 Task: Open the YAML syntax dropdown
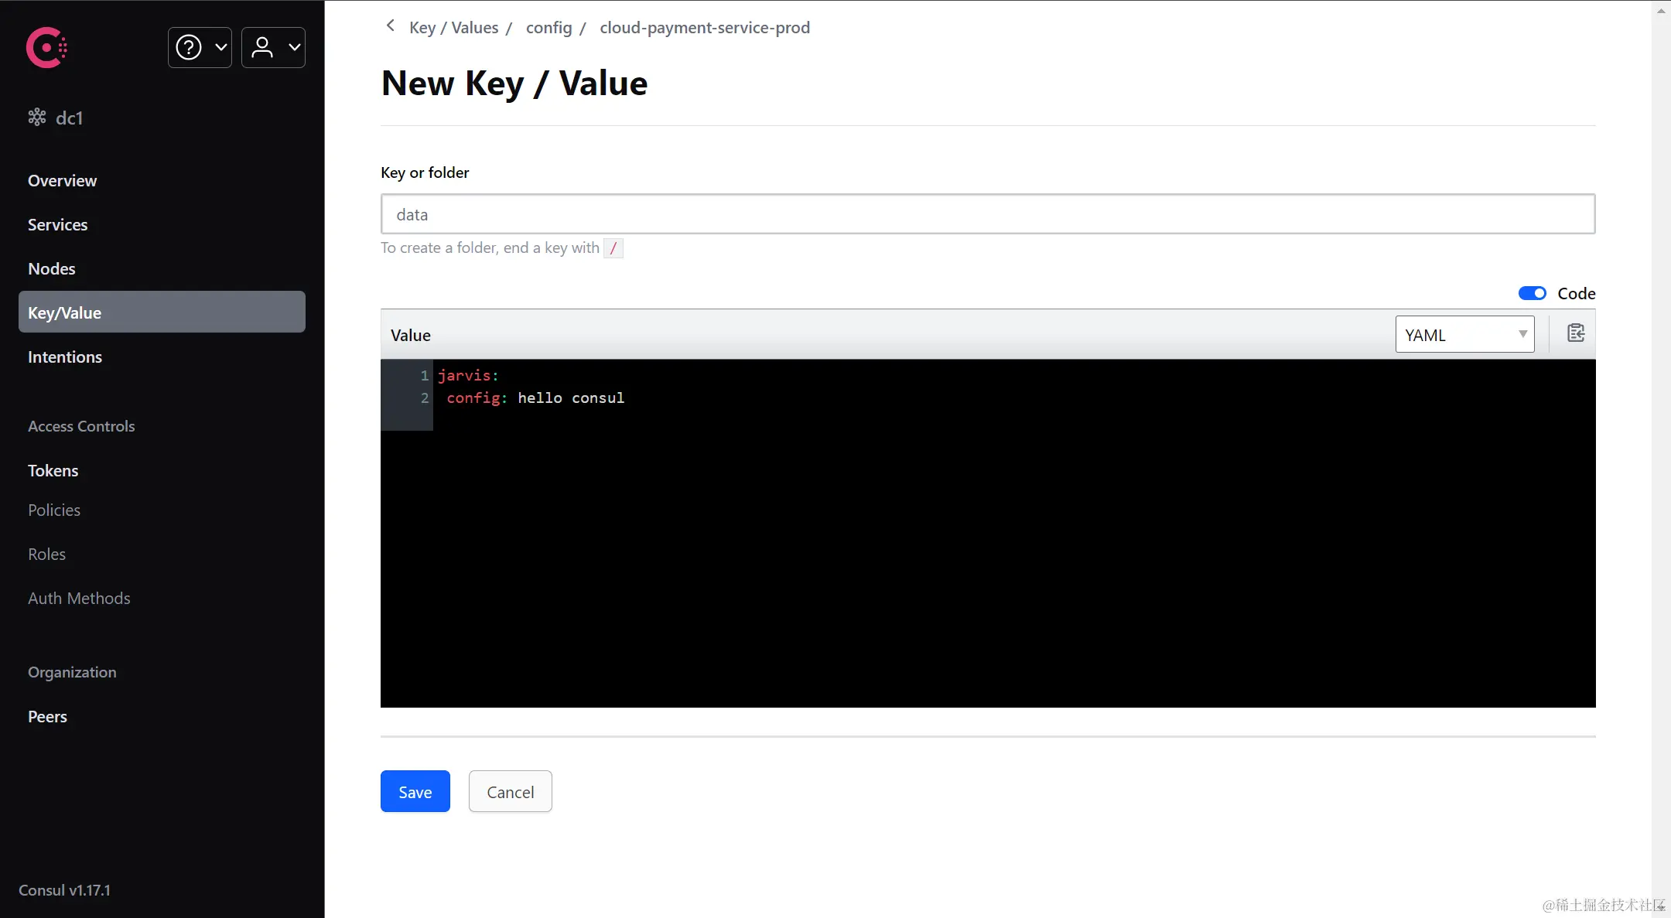click(x=1464, y=335)
